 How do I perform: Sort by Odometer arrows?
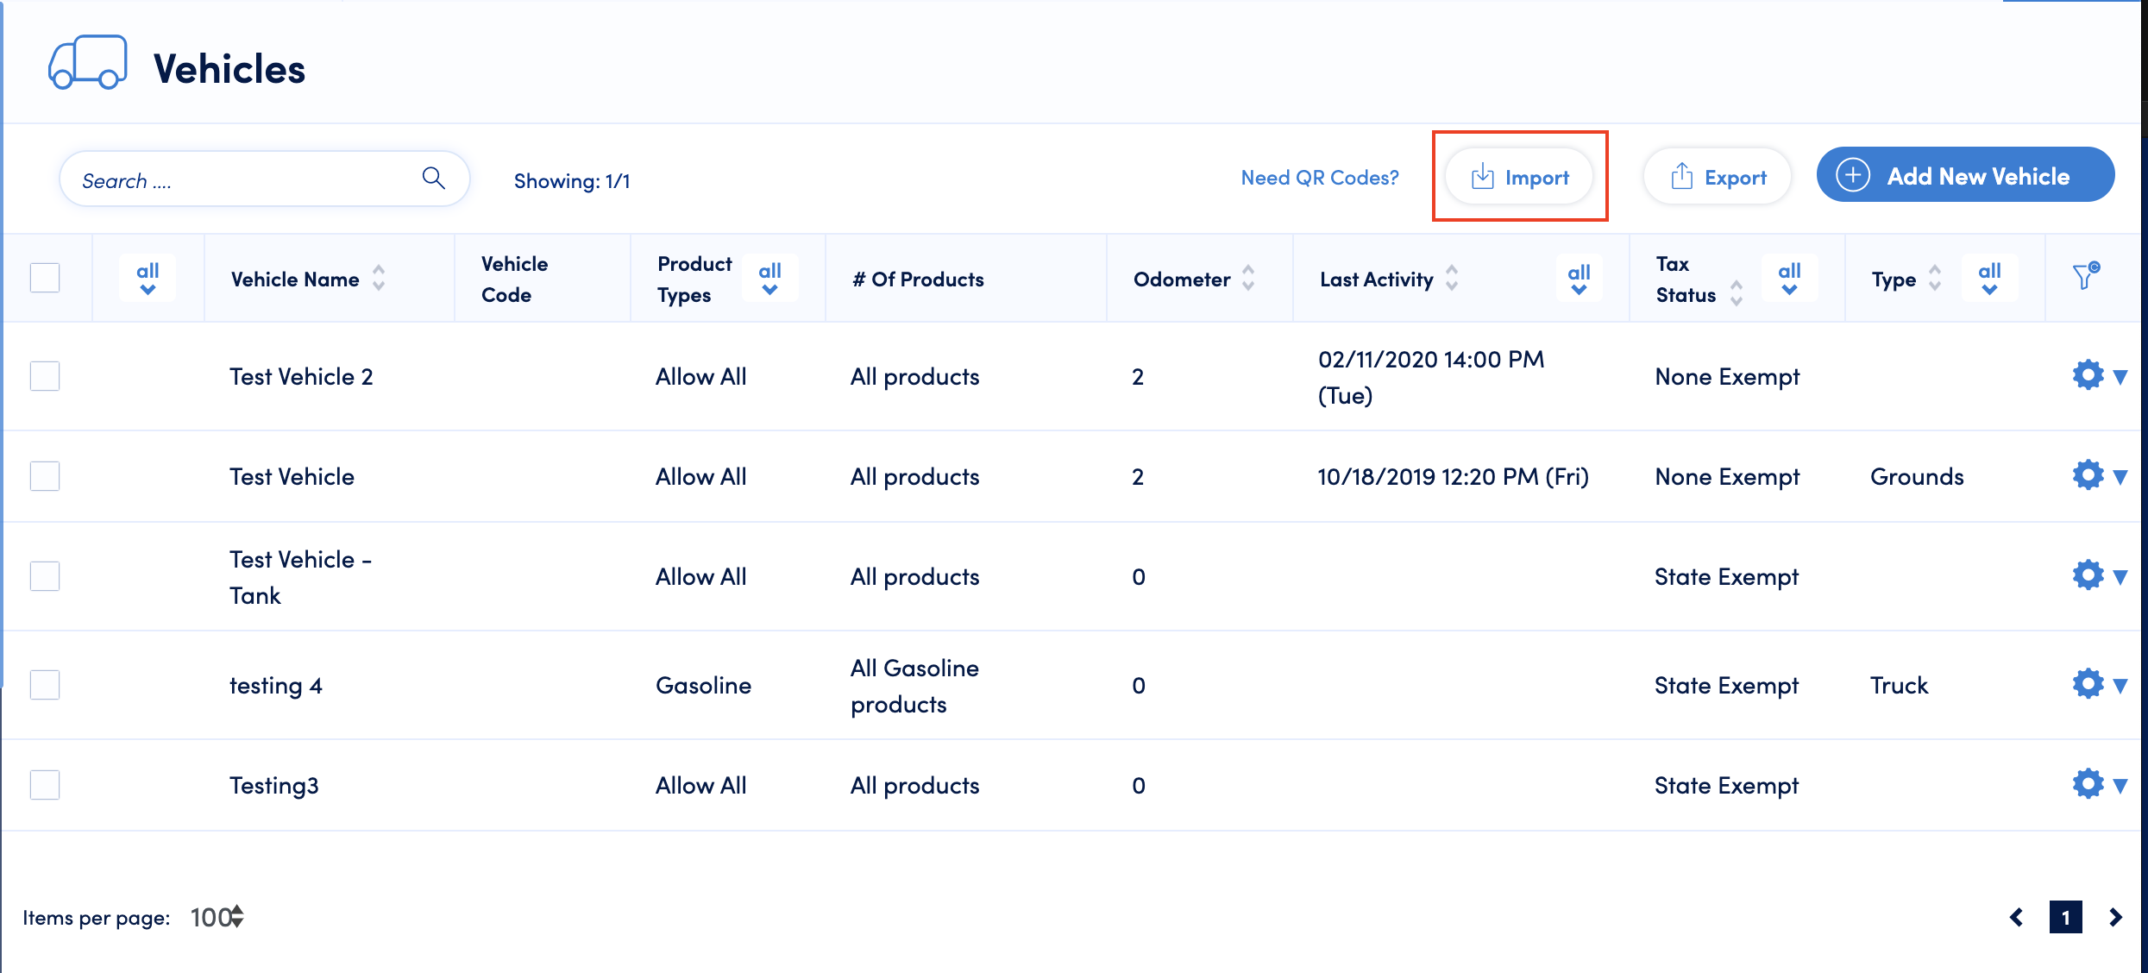coord(1248,279)
